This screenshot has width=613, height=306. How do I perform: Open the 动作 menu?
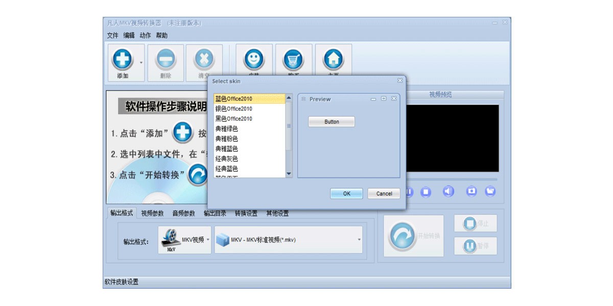(x=145, y=36)
